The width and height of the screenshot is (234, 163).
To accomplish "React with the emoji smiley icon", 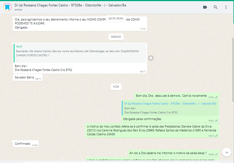I will (151, 58).
